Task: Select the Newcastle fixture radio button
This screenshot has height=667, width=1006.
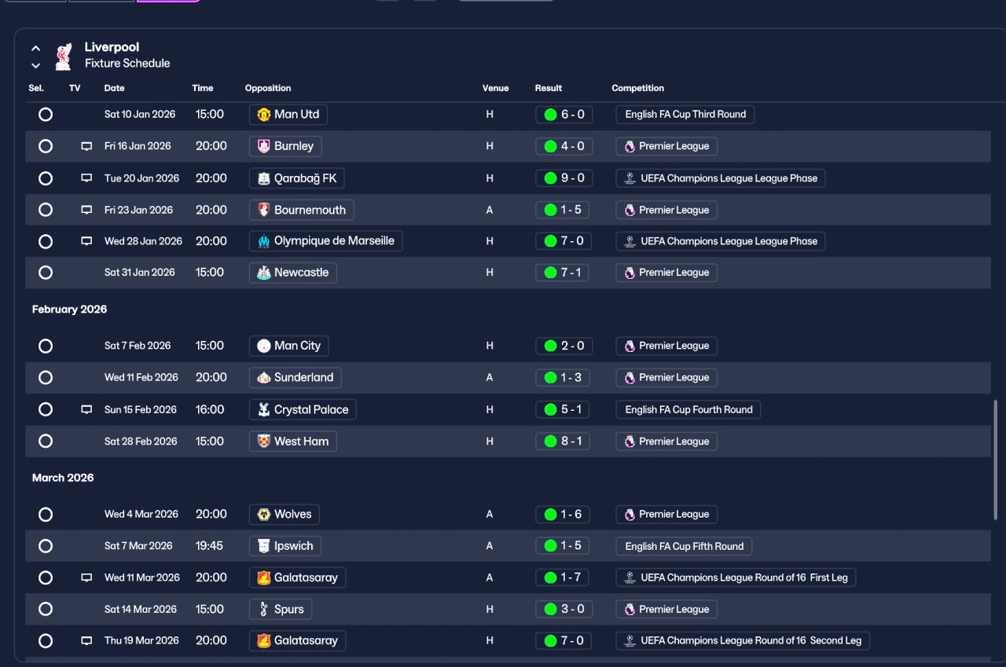Action: (46, 273)
